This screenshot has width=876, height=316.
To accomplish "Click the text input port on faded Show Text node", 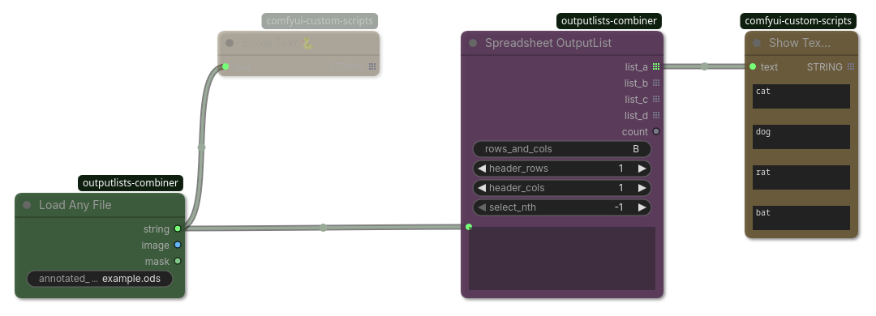I will pos(225,66).
